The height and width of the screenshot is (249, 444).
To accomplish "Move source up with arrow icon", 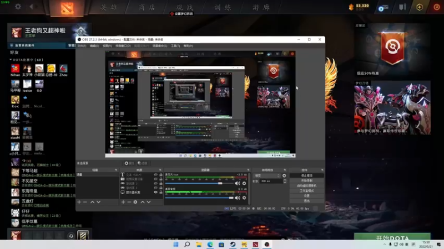I will pos(143,202).
